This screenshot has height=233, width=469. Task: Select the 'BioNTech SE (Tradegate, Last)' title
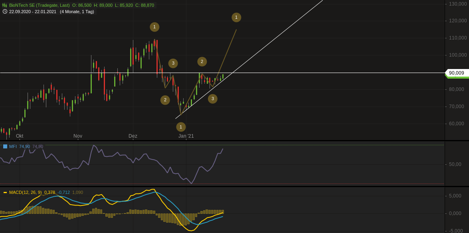(x=40, y=5)
